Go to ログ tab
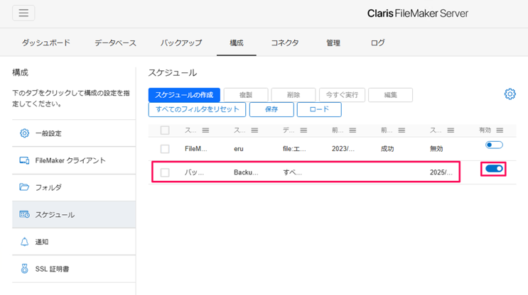528x295 pixels. 378,43
